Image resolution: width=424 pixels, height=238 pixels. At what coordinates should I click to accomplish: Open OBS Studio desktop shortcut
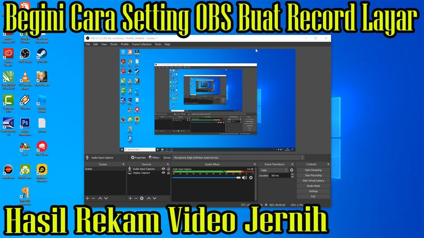coord(25,56)
